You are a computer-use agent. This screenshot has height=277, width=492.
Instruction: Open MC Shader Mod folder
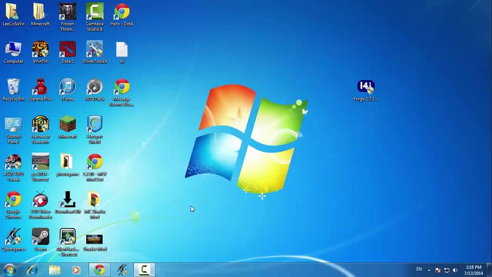95,205
